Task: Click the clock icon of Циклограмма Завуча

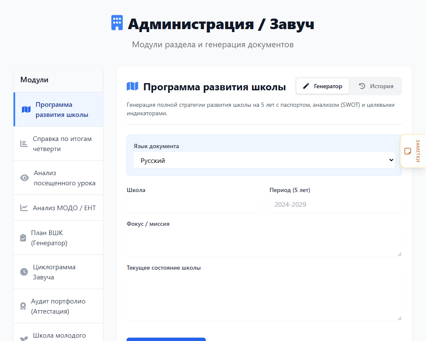Action: coord(24,272)
